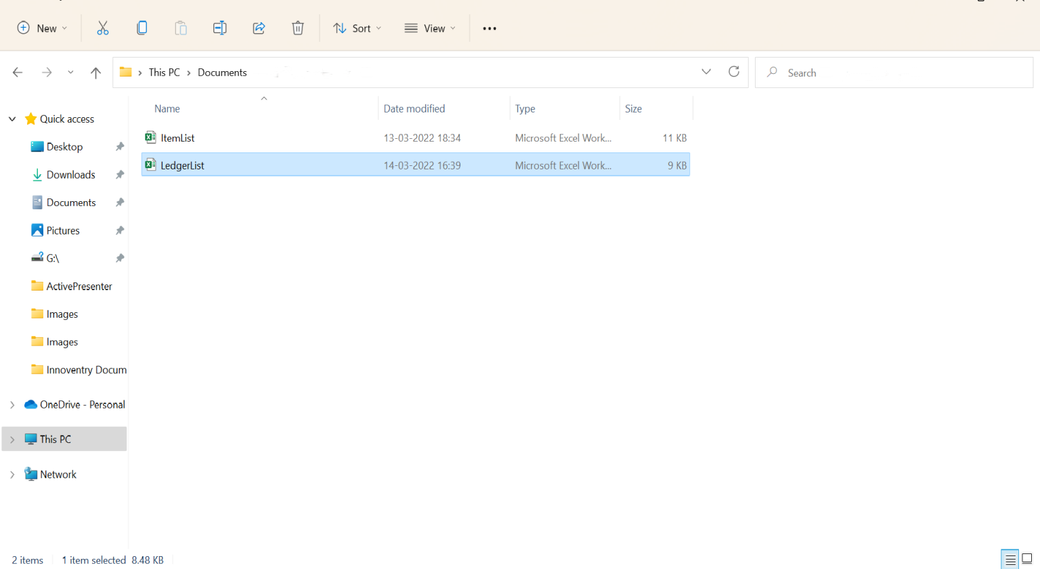Expand the OneDrive - Personal node
The width and height of the screenshot is (1040, 569).
tap(12, 404)
